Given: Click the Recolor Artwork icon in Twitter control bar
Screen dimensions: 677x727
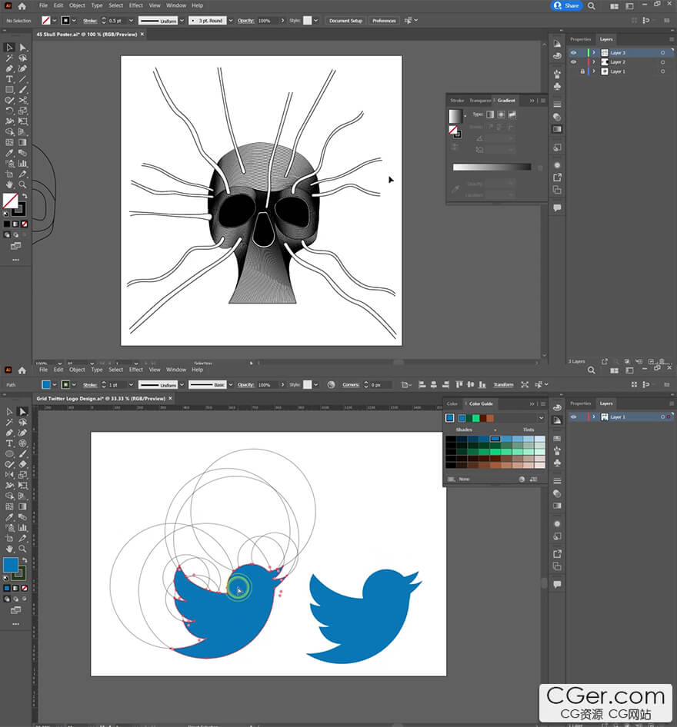Looking at the screenshot, I should pyautogui.click(x=331, y=384).
